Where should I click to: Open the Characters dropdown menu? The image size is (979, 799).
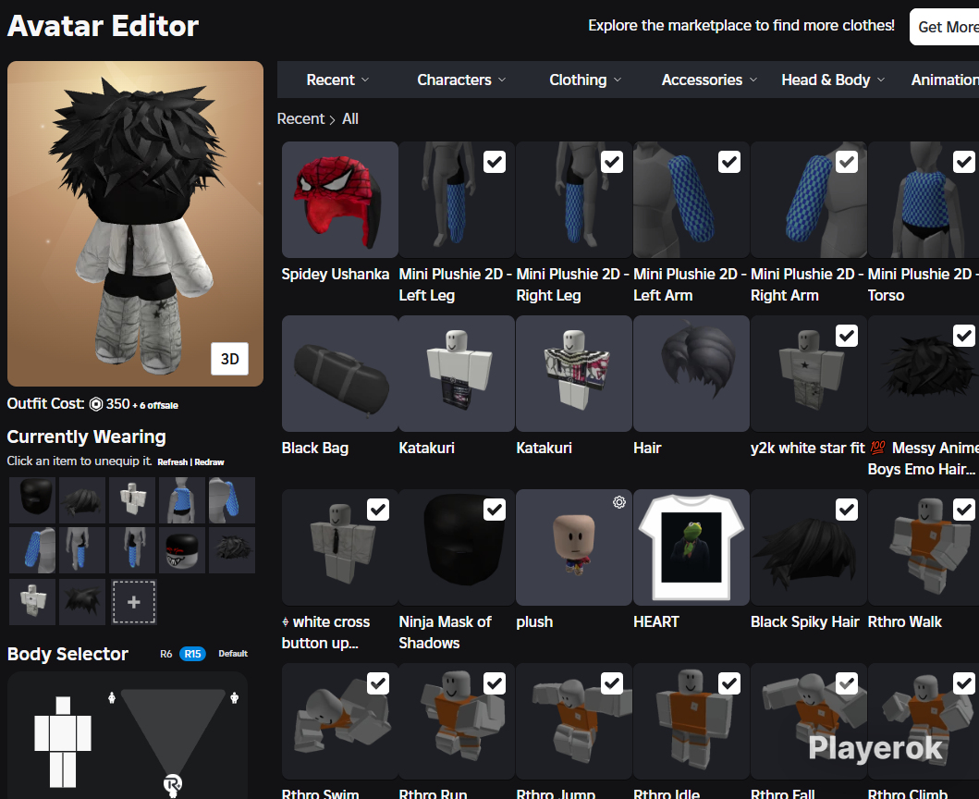click(x=461, y=80)
